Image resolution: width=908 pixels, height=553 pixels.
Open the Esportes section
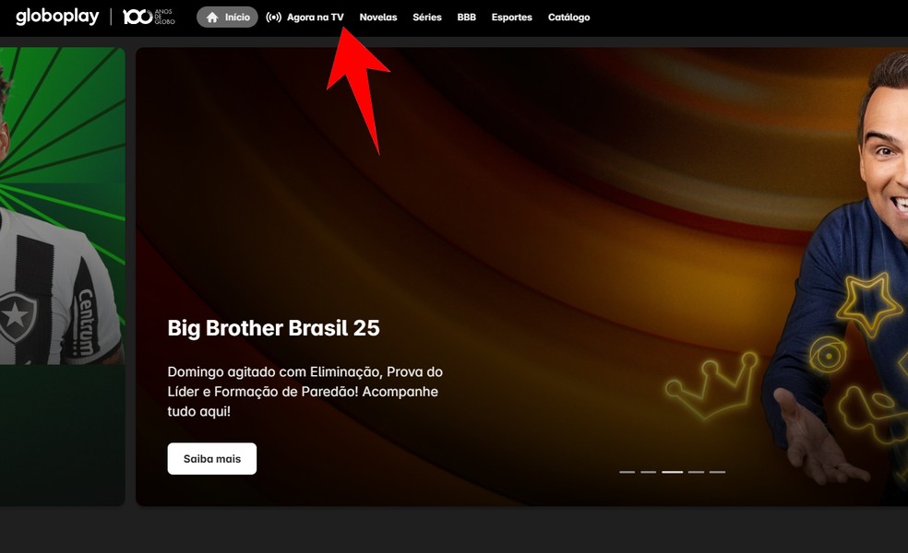511,18
